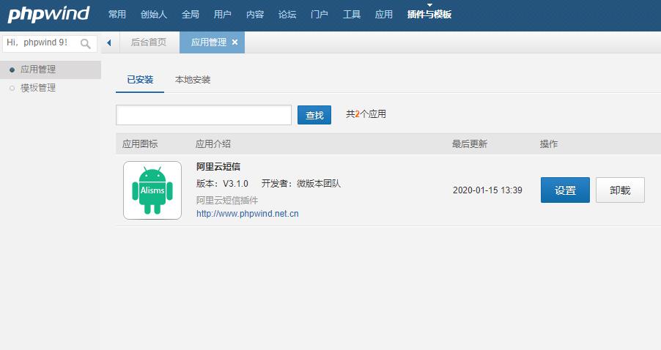
Task: Click the 共2个应用 count text
Action: click(366, 114)
